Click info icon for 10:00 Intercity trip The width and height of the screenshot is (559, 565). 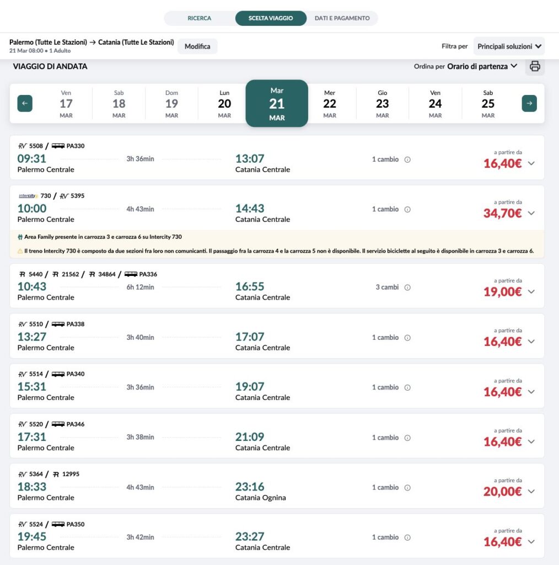point(407,210)
